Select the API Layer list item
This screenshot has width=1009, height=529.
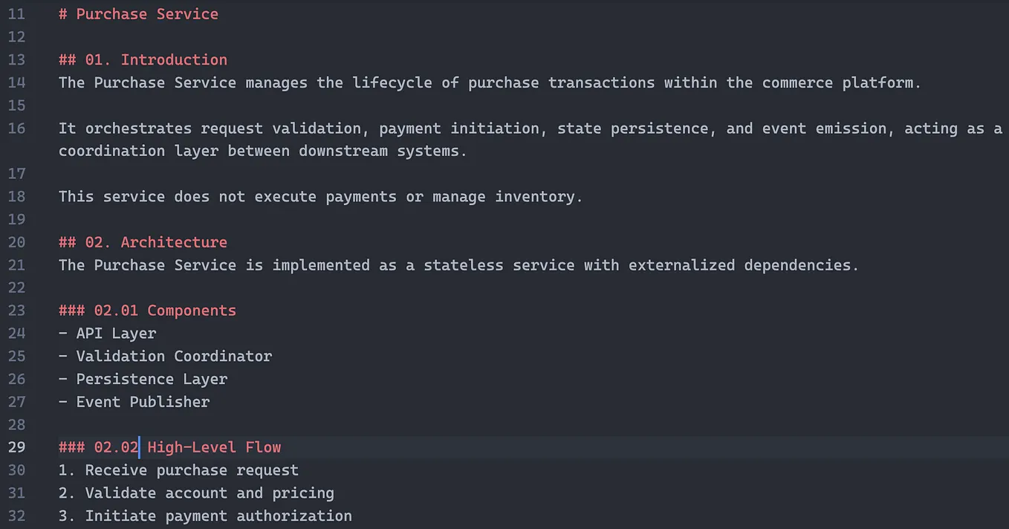pos(108,334)
